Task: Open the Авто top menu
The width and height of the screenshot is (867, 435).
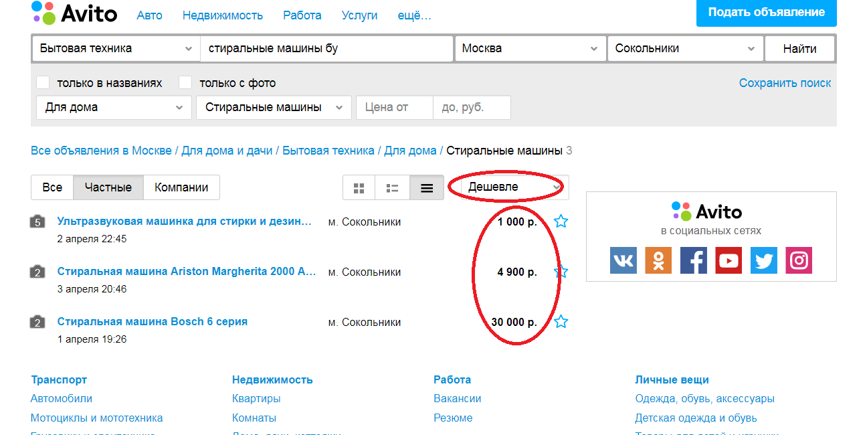Action: pos(149,15)
